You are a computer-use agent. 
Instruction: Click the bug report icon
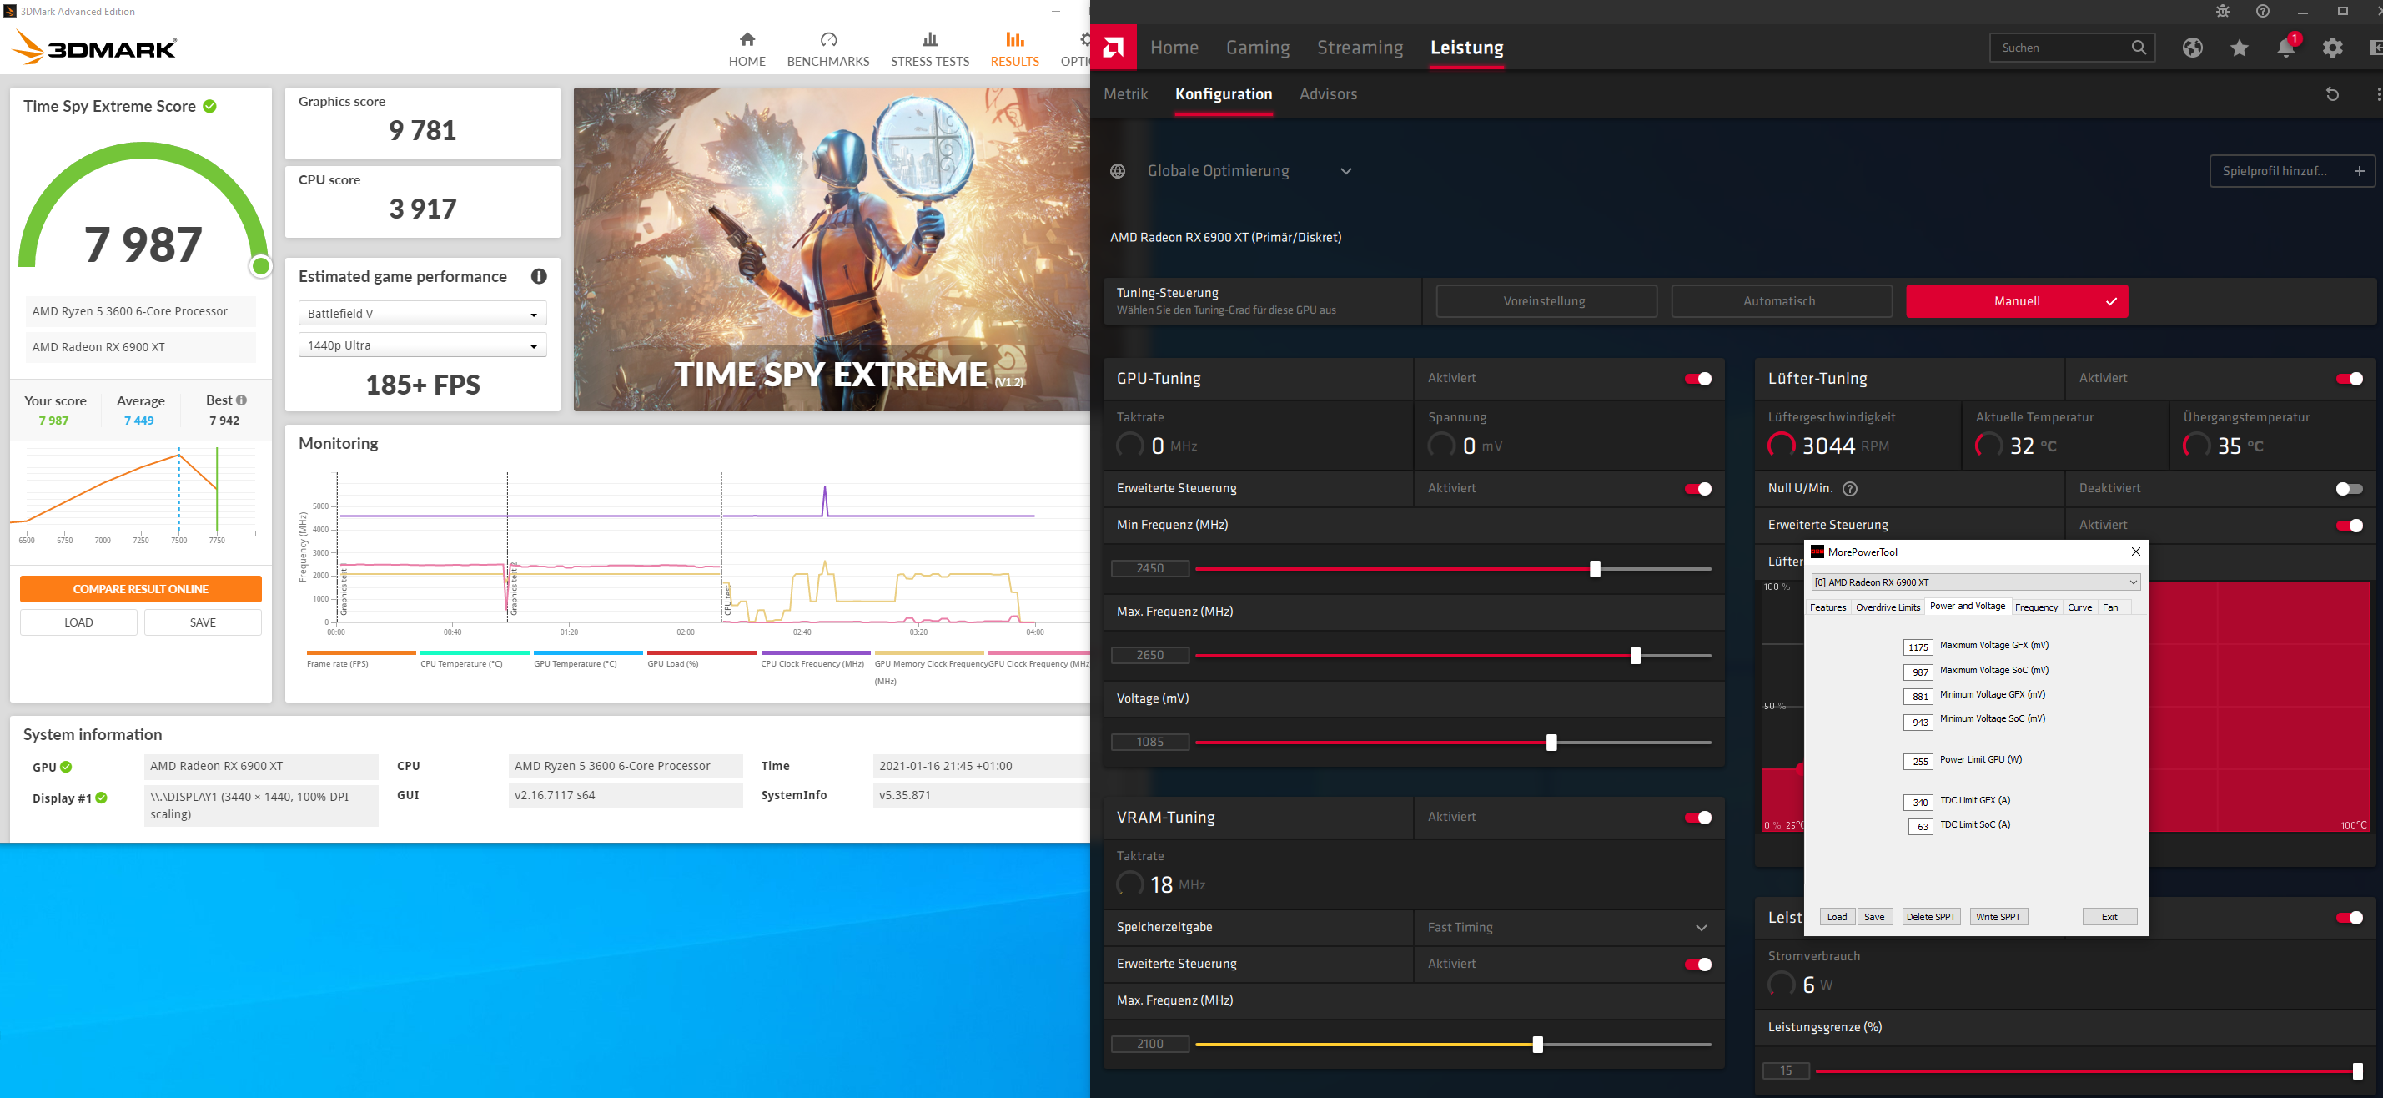click(2222, 12)
